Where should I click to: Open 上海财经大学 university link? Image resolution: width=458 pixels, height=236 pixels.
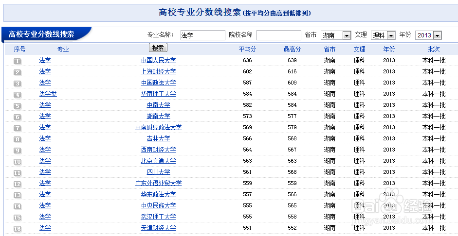tap(158, 72)
